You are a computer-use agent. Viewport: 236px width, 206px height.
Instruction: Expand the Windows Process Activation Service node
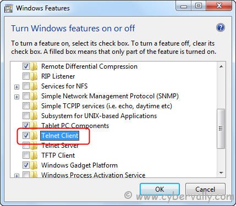[17, 176]
